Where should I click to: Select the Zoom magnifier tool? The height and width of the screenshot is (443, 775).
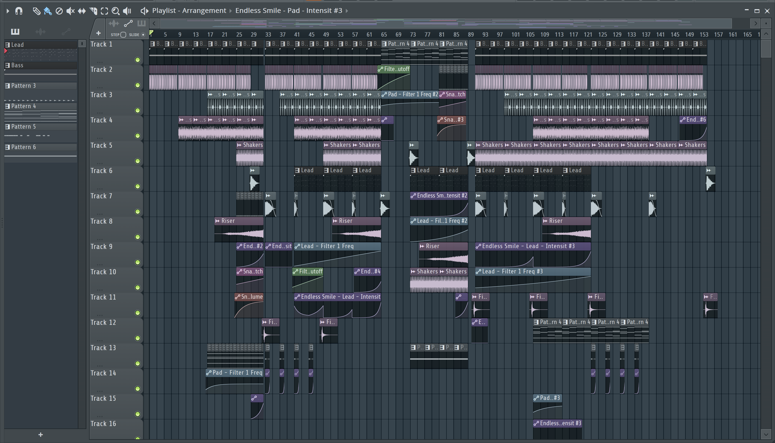click(116, 11)
